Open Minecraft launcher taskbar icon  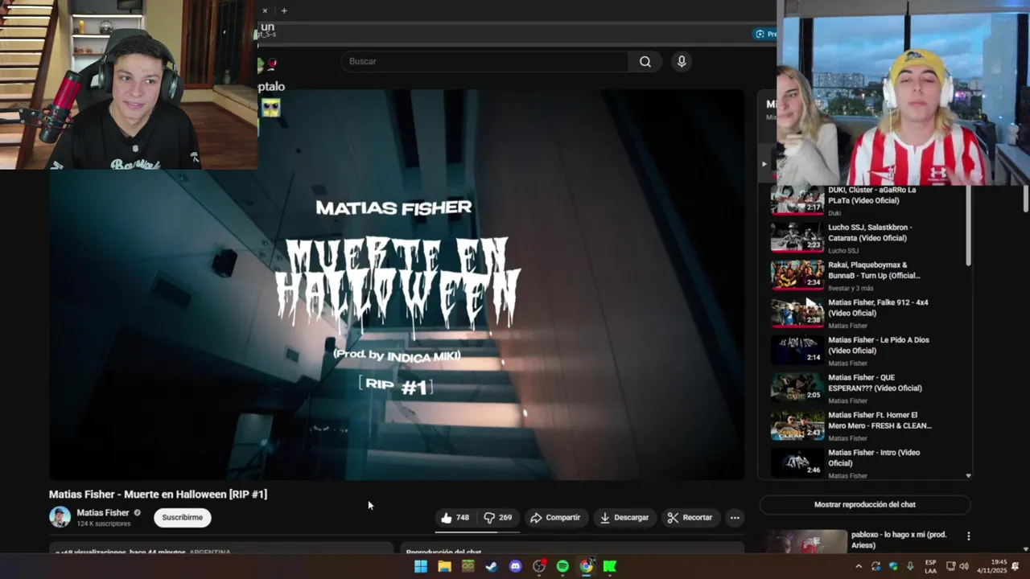coord(468,566)
